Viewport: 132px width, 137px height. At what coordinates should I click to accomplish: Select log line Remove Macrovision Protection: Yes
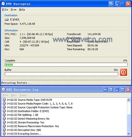[33, 126]
